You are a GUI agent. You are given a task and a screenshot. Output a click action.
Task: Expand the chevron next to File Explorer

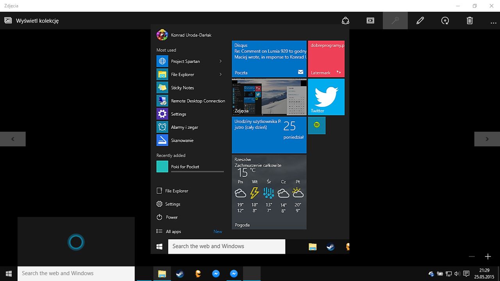tap(220, 74)
